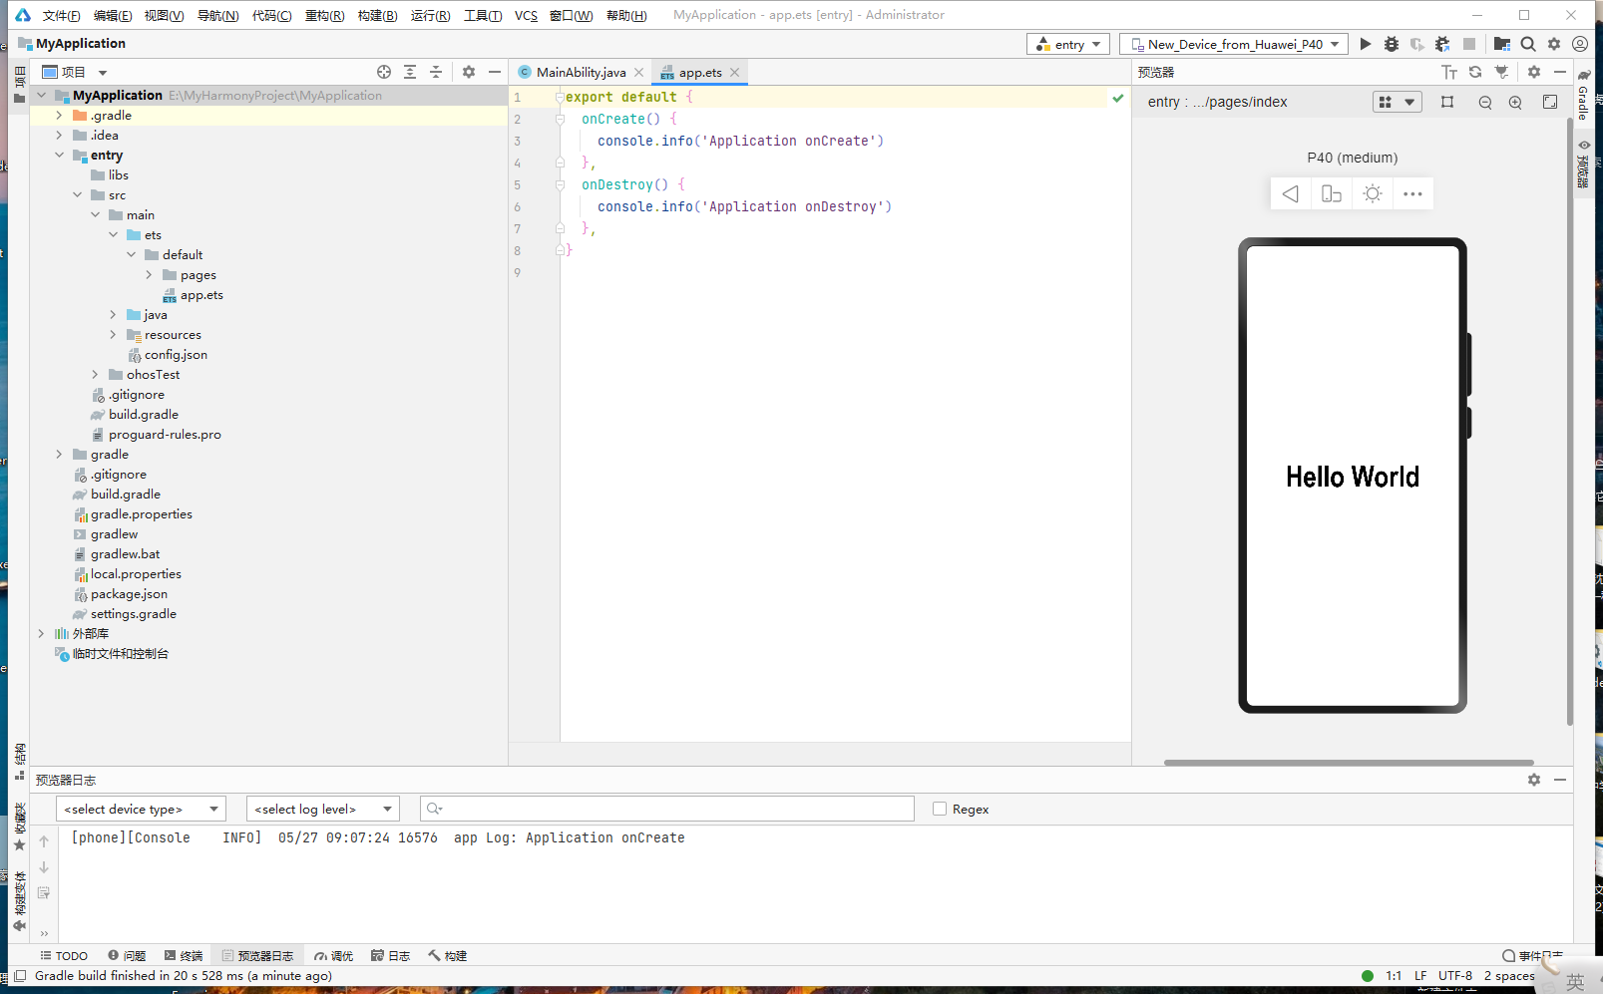Screen dimensions: 1603x994
Task: Tick the Regex checkbox
Action: 940,809
